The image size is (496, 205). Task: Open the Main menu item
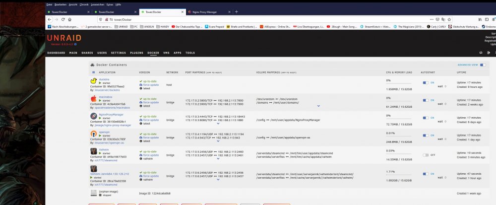73,53
